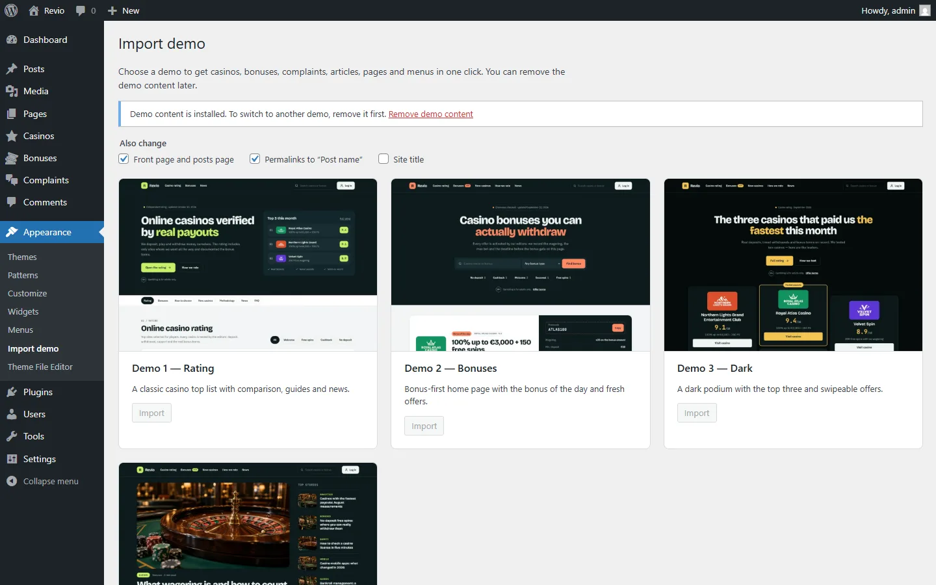Image resolution: width=936 pixels, height=585 pixels.
Task: Click the Dashboard gauge icon
Action: 12,40
